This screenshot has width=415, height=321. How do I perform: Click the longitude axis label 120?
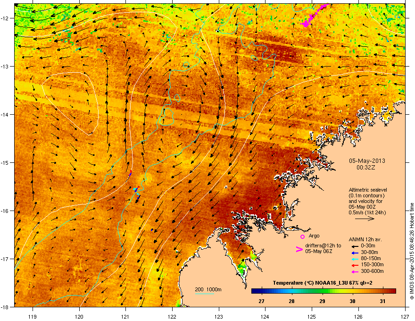click(x=79, y=316)
